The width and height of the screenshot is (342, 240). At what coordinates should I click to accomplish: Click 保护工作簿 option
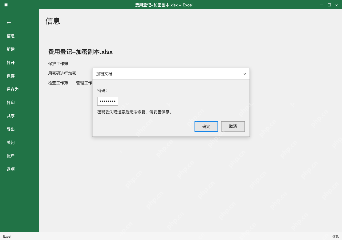58,64
